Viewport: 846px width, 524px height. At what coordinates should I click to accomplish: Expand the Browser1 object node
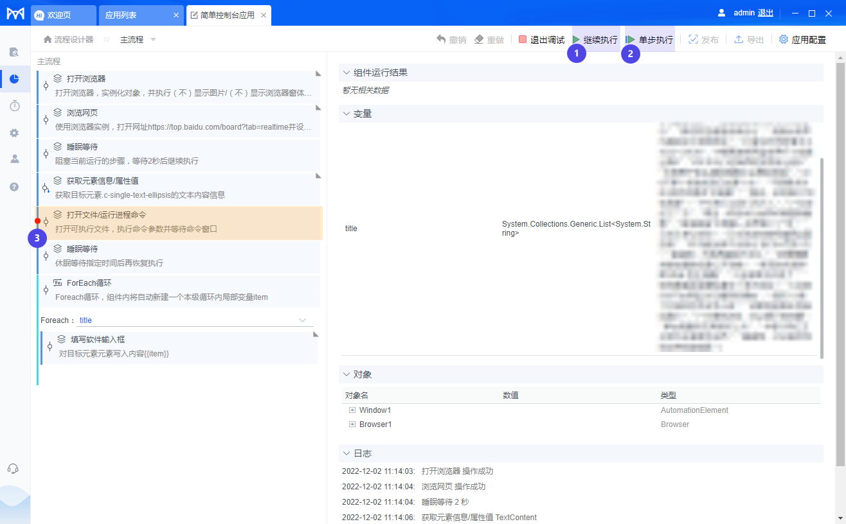point(352,424)
